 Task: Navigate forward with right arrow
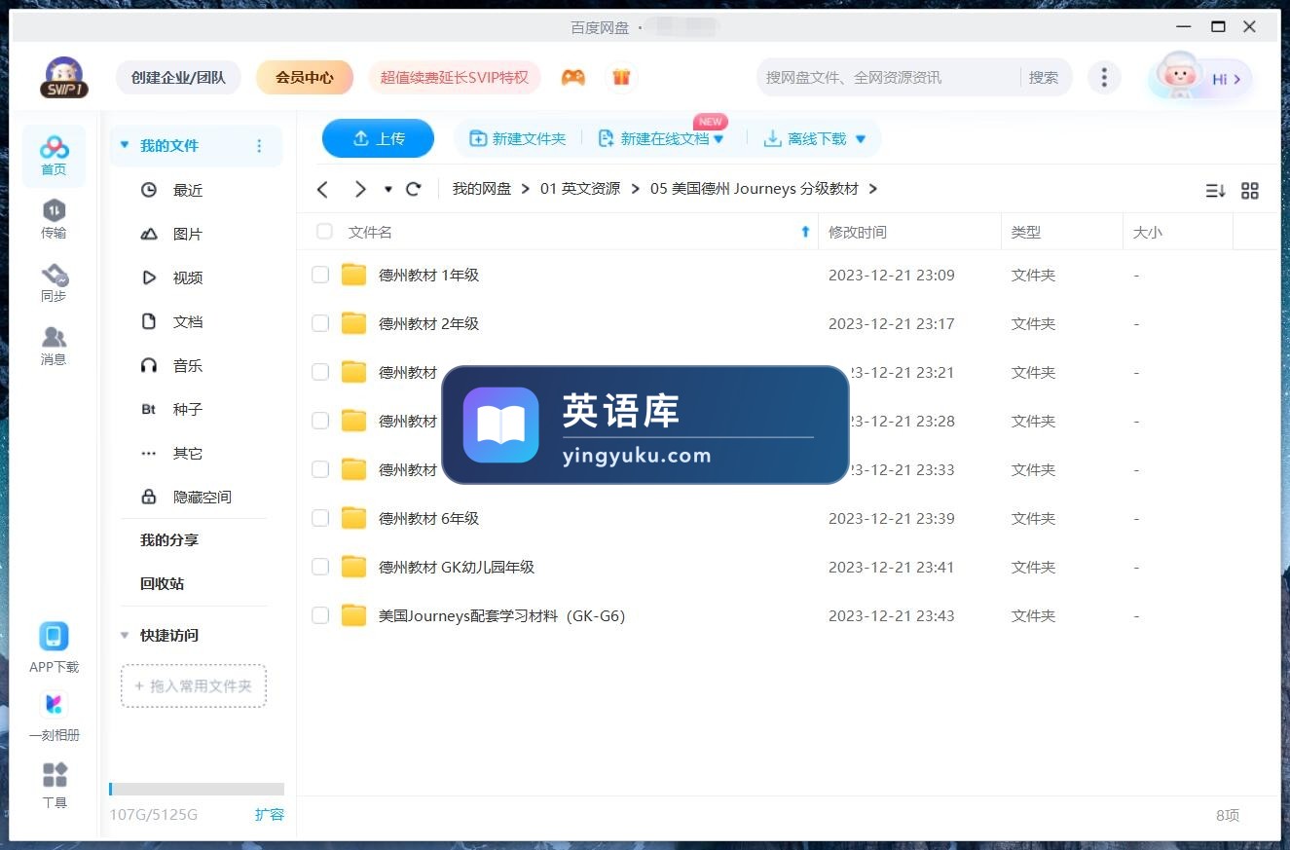click(360, 189)
